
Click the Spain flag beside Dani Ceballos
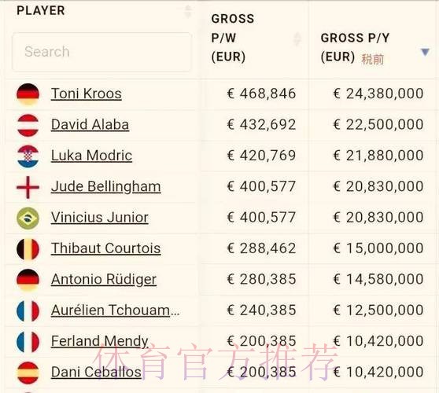(28, 373)
